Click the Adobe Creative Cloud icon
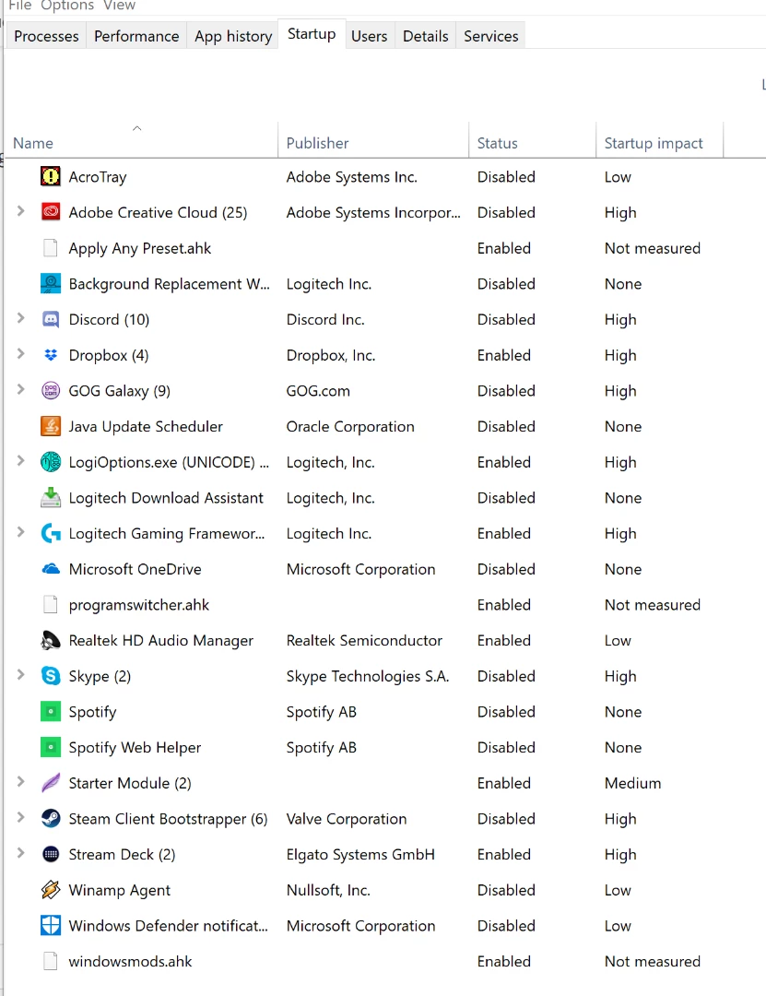The width and height of the screenshot is (766, 996). pyautogui.click(x=51, y=212)
